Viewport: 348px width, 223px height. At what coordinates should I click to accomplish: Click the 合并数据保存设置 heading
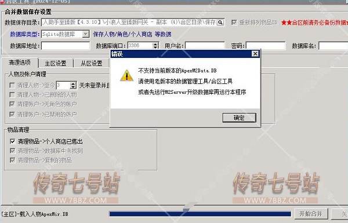click(28, 12)
